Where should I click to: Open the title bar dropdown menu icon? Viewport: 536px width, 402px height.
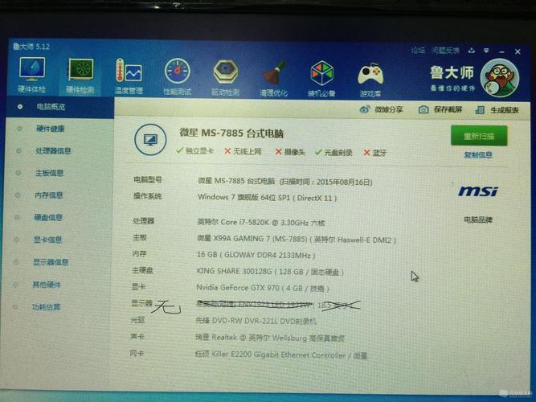tap(486, 51)
